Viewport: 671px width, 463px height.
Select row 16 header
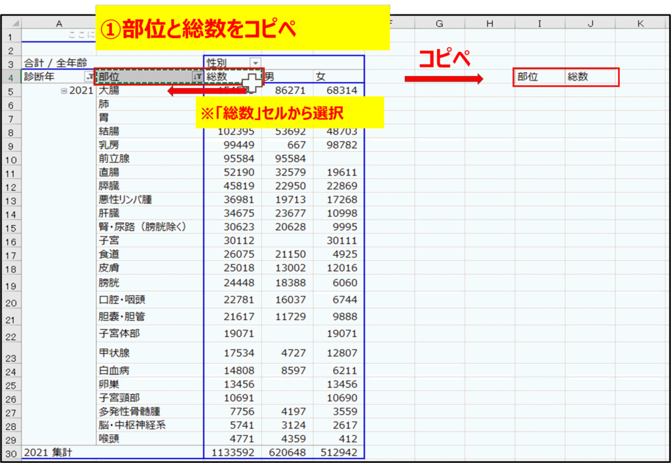coord(10,241)
